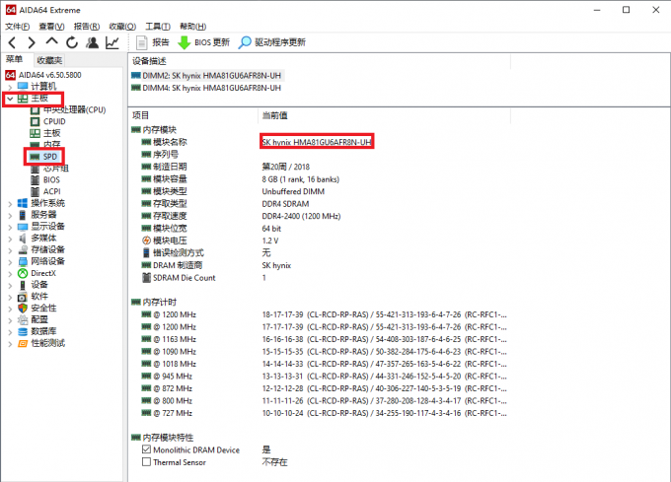Screen dimensions: 671x482
Task: Collapse the 主板 tree node chevron
Action: 10,99
